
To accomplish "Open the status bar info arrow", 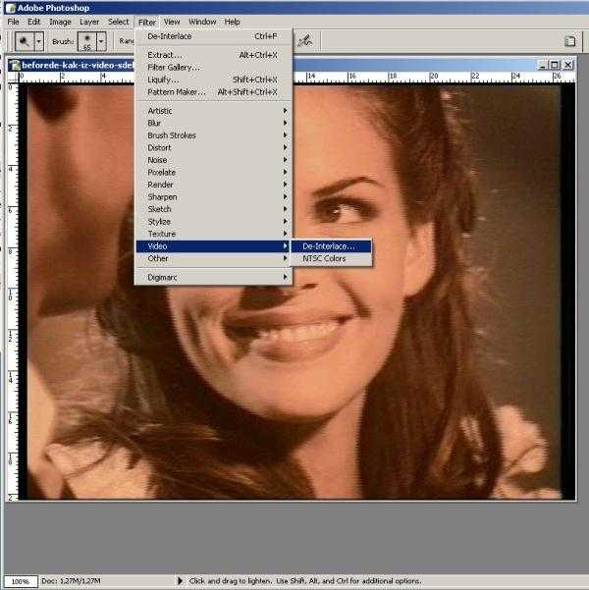I will coord(180,581).
